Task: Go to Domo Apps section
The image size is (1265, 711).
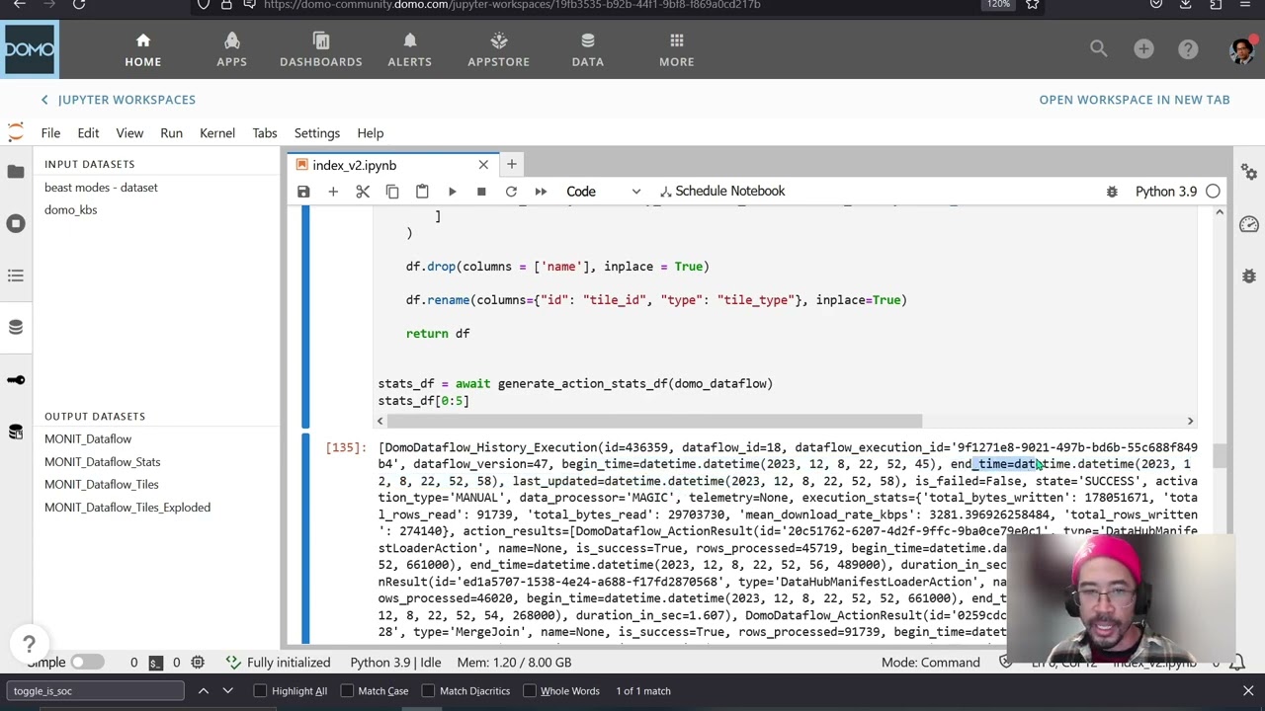Action: click(x=231, y=49)
